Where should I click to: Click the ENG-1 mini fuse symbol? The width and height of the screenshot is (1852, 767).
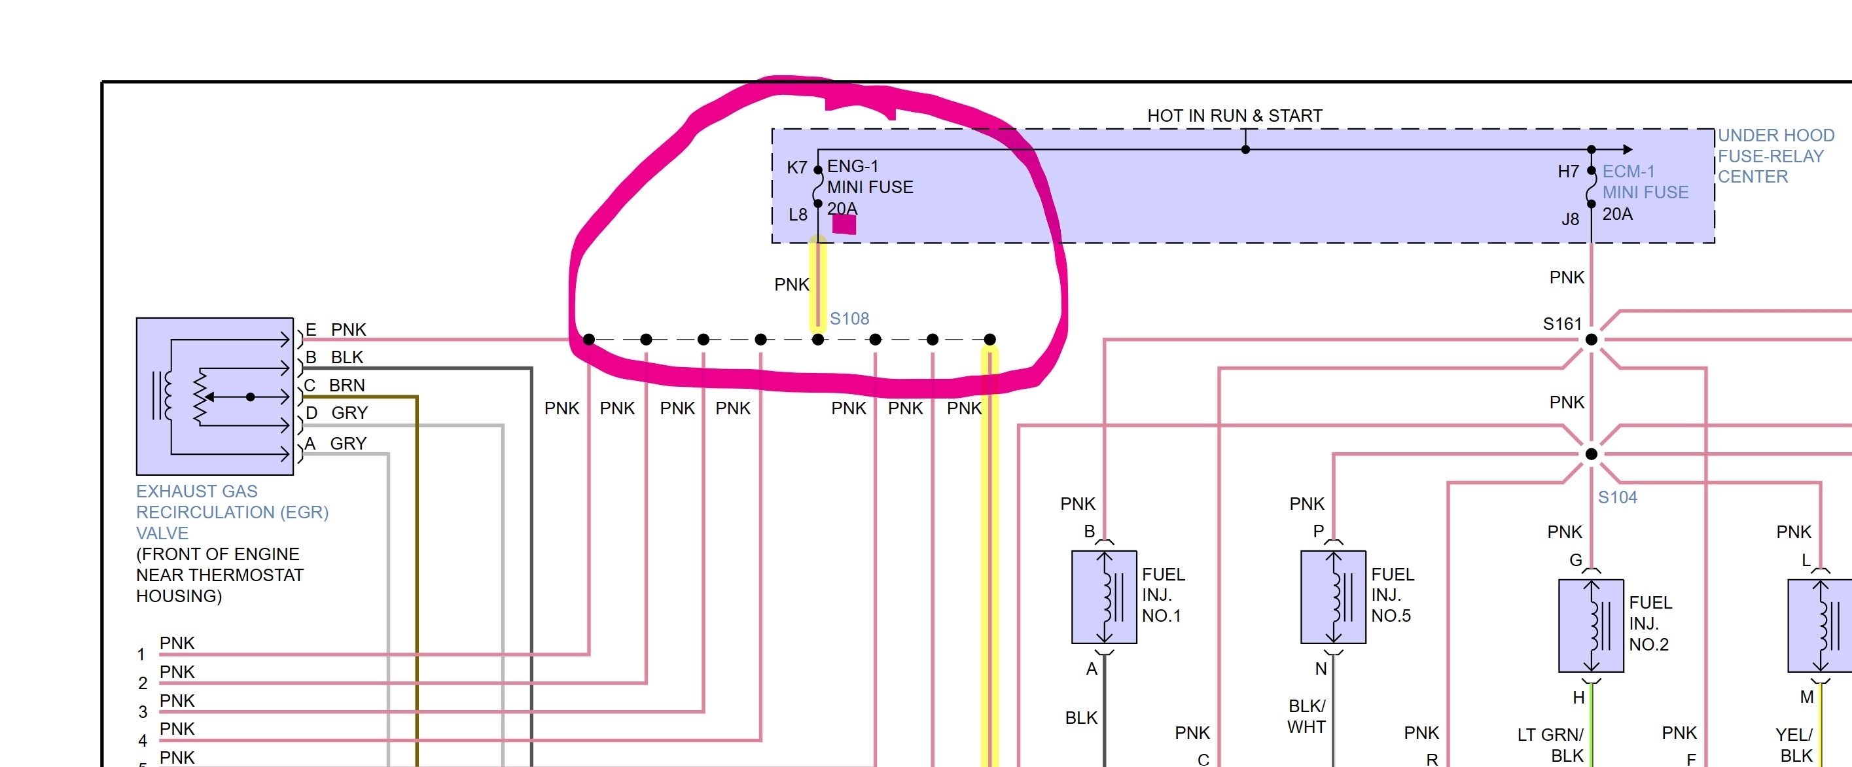tap(817, 187)
